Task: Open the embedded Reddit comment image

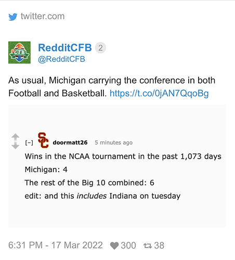Action: tap(117, 166)
